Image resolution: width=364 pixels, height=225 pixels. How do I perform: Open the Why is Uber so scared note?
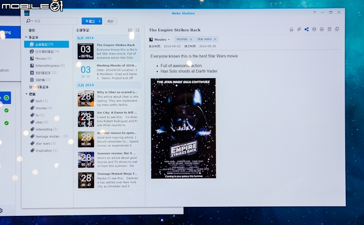(108, 98)
